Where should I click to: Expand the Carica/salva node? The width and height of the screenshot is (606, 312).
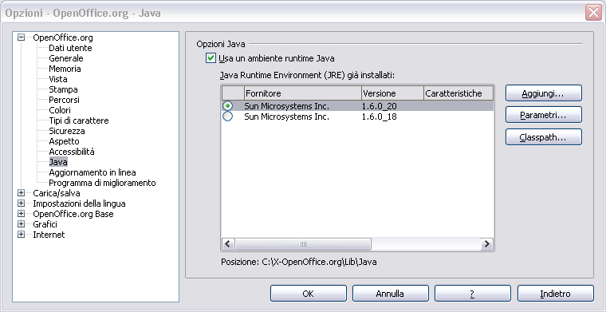coord(21,193)
